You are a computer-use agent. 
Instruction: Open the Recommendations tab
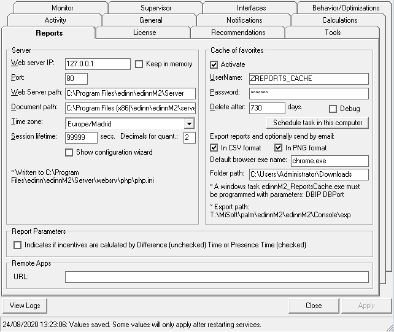coord(238,33)
